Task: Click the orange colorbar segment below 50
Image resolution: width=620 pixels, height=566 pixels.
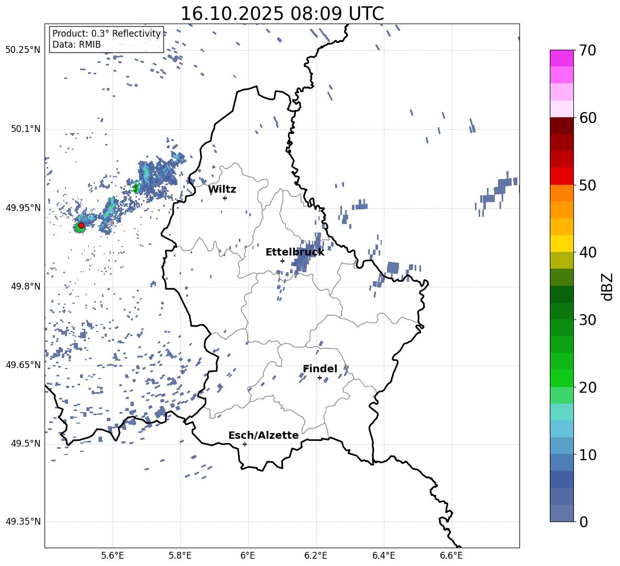Action: (x=561, y=193)
